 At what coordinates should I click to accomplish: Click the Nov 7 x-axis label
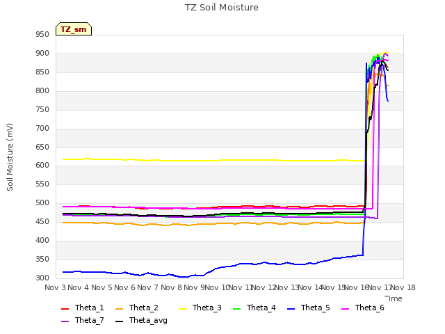(x=148, y=287)
